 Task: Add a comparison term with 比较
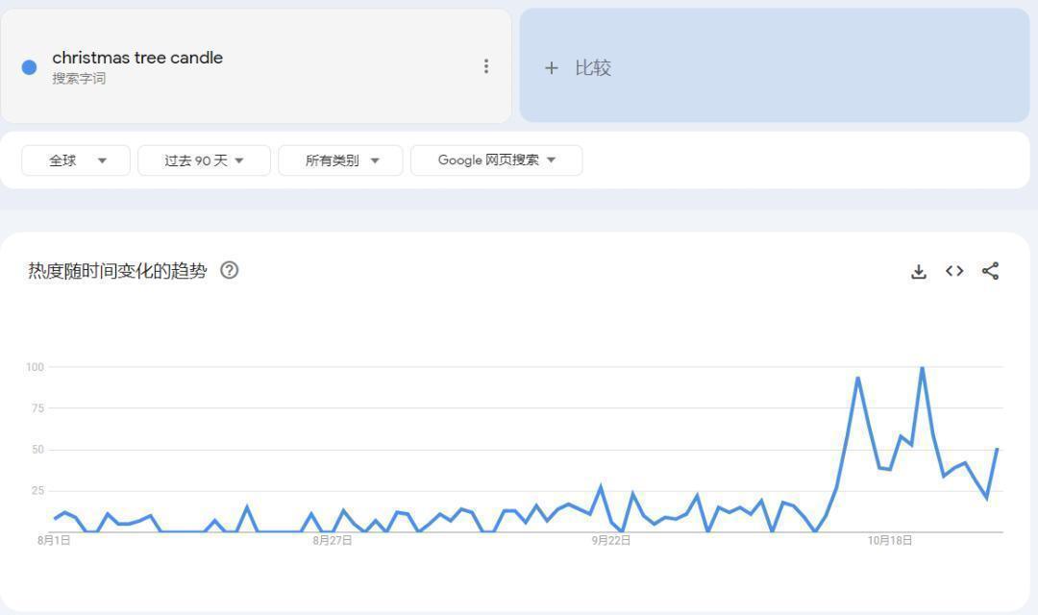click(x=775, y=65)
